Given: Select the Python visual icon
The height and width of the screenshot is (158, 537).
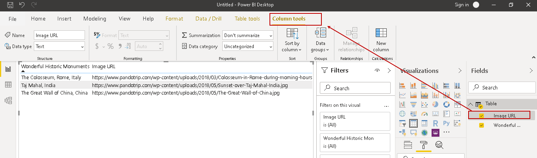Looking at the screenshot, I should pyautogui.click(x=446, y=124).
